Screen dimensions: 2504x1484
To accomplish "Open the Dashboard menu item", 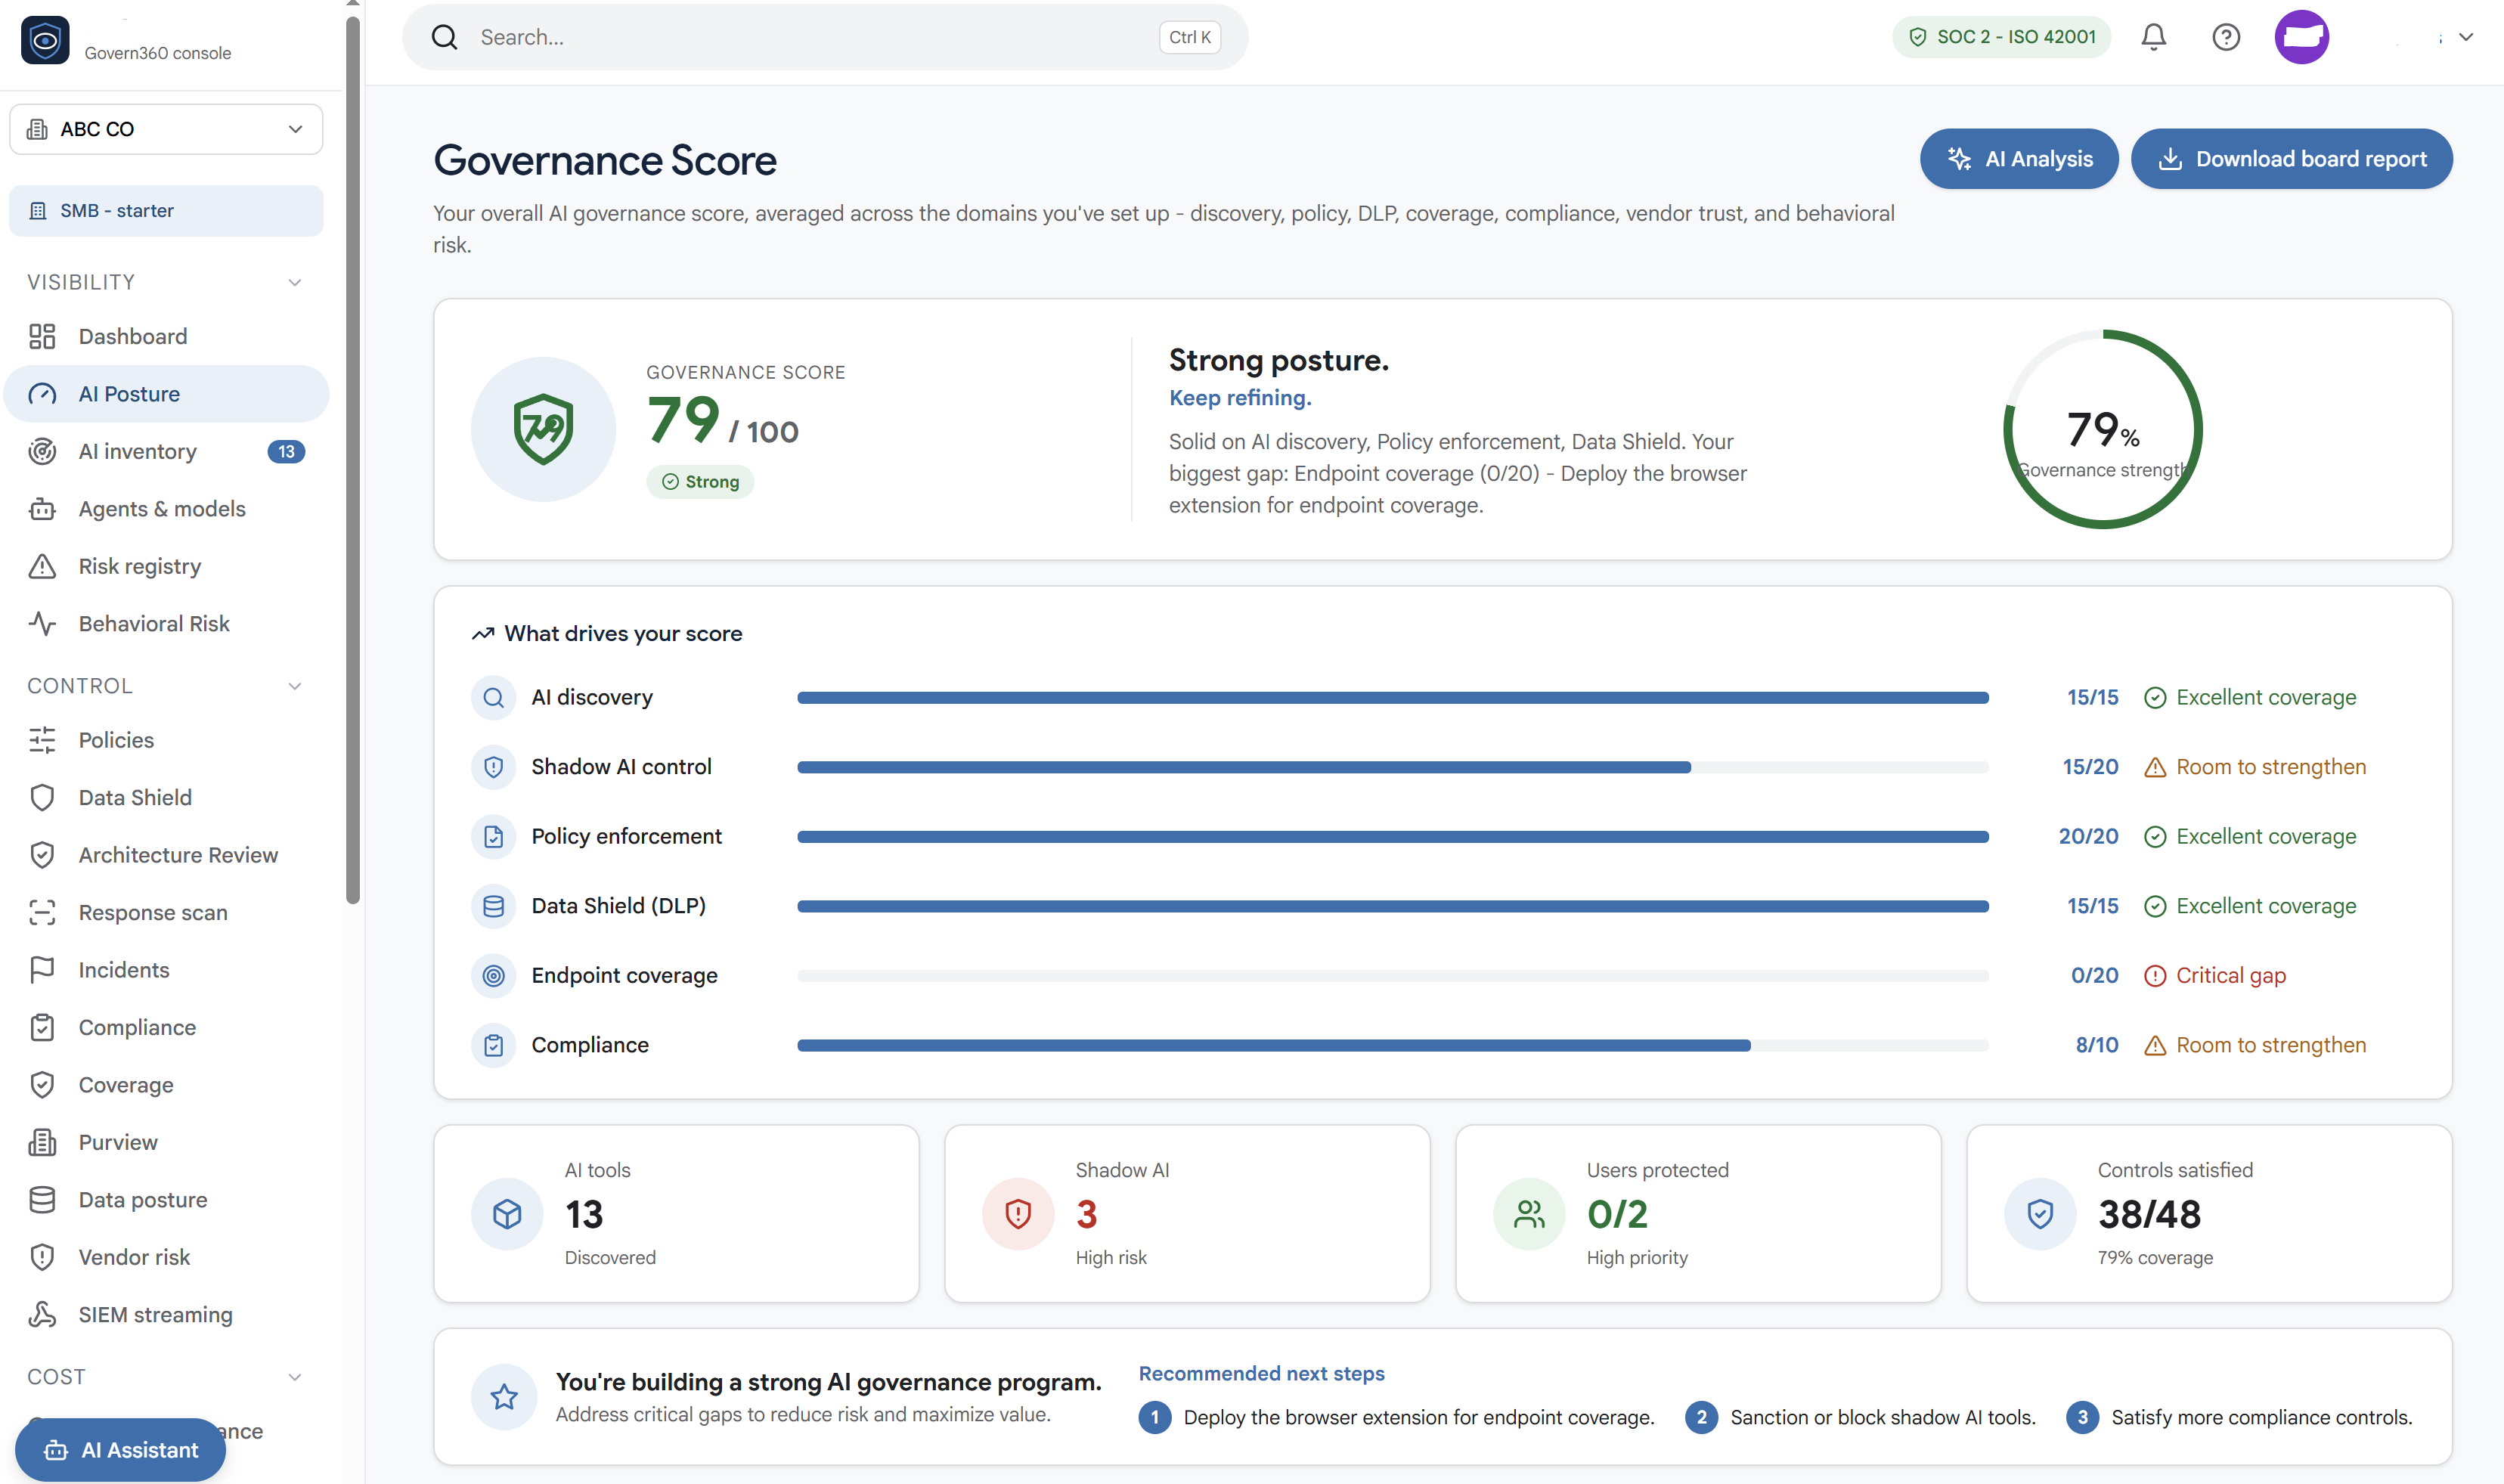I will [166, 336].
